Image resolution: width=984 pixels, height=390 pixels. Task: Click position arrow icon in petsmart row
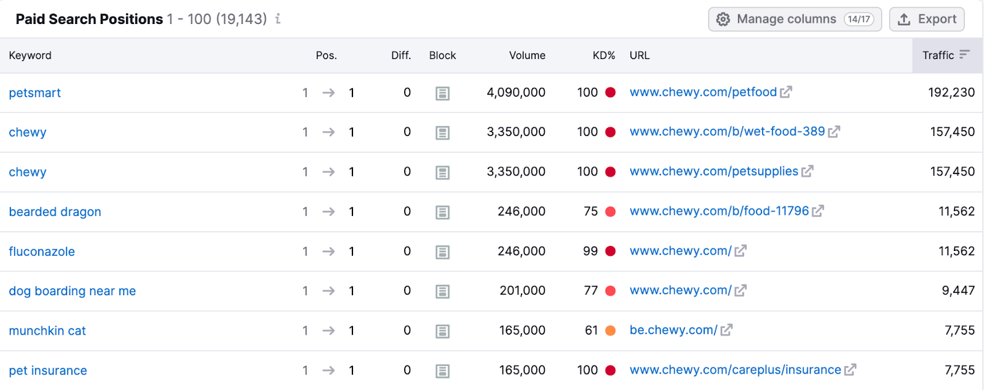(328, 92)
